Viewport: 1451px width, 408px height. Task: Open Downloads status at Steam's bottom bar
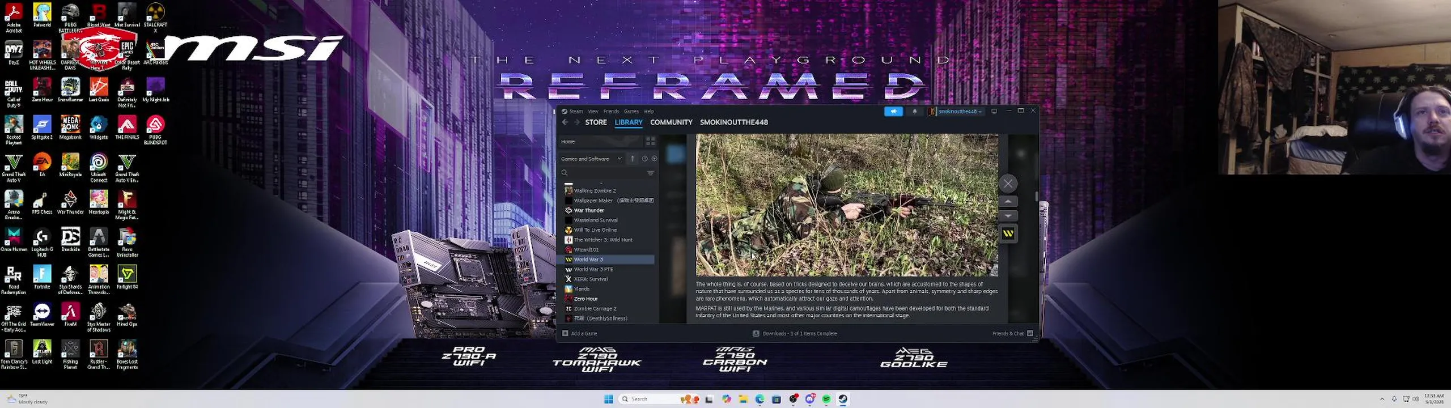795,334
